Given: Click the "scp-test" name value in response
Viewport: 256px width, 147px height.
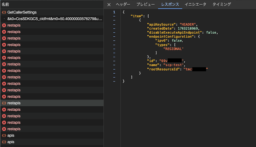Looking at the screenshot, I should coord(173,65).
